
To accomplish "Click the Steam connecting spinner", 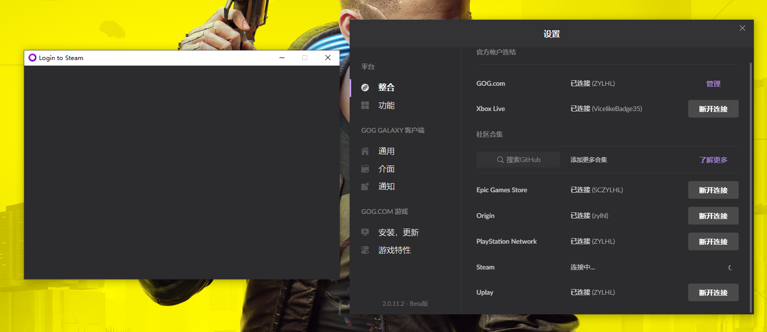I will tap(731, 268).
